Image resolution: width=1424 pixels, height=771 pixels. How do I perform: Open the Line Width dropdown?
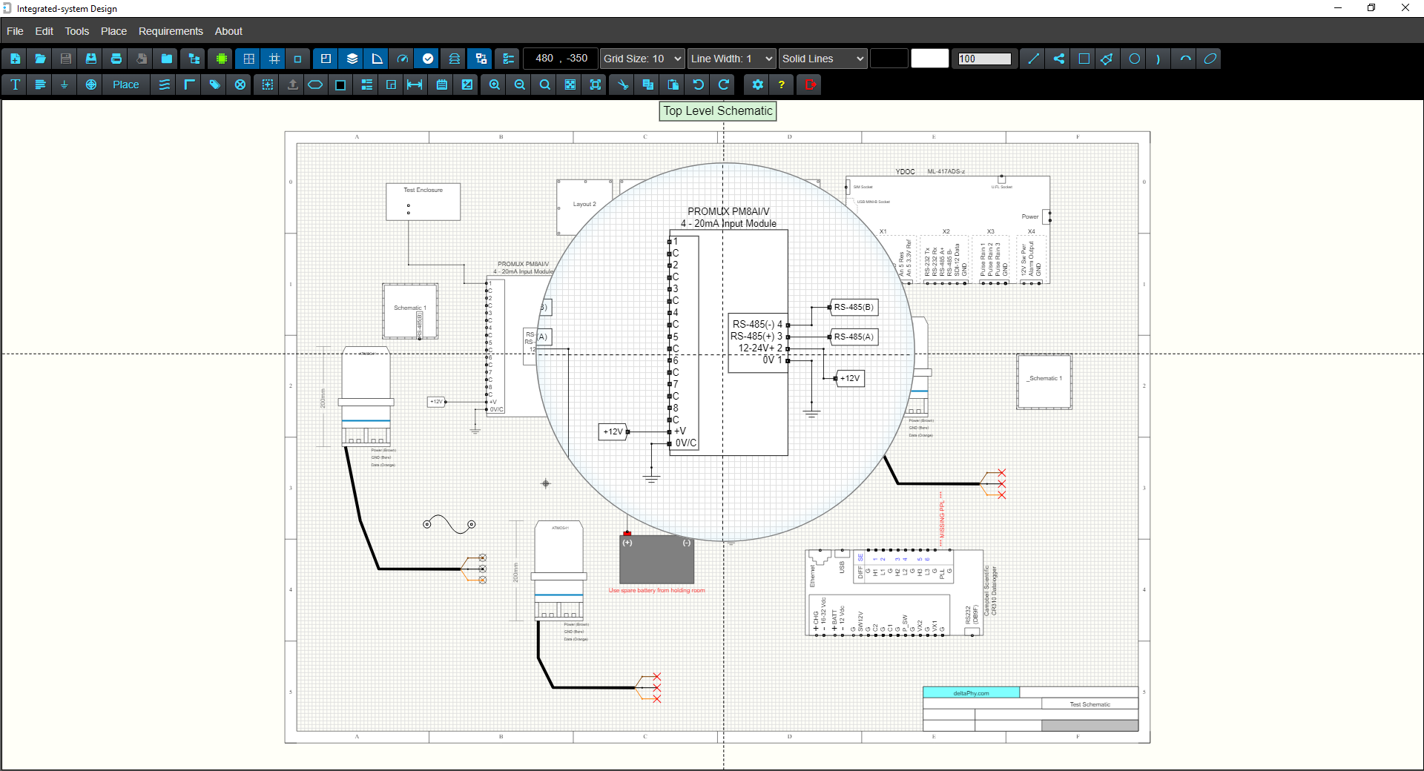point(731,59)
